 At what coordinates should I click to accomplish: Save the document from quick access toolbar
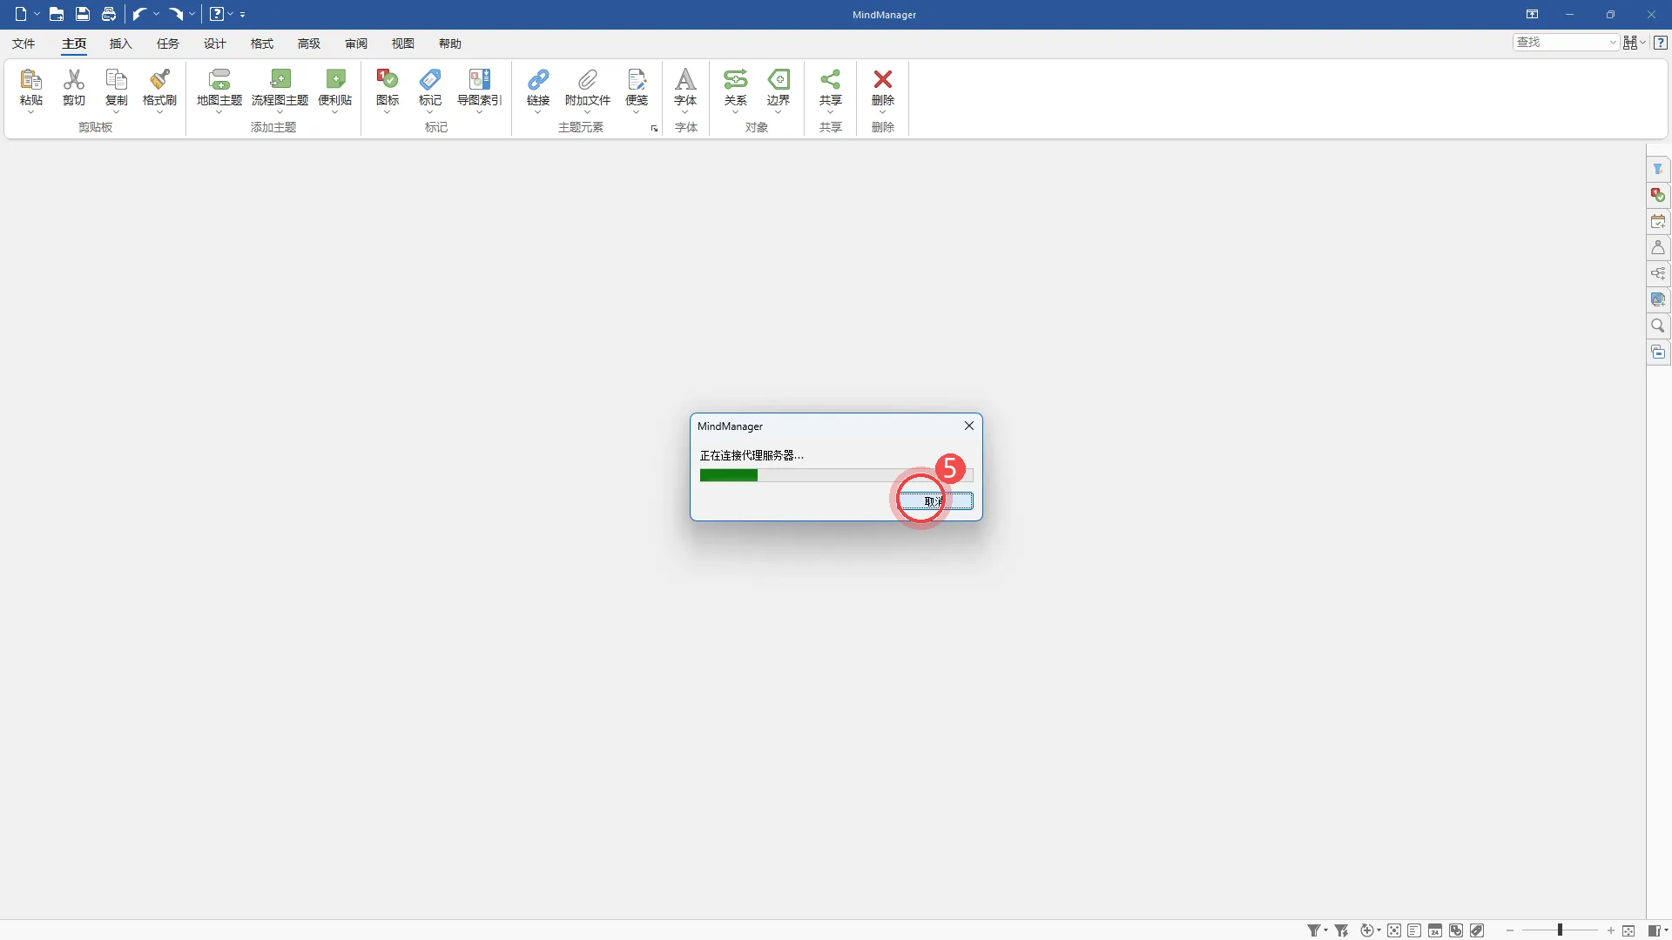(x=83, y=14)
